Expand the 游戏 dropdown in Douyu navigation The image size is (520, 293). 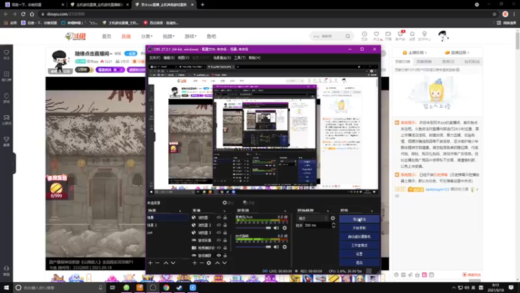(x=190, y=36)
